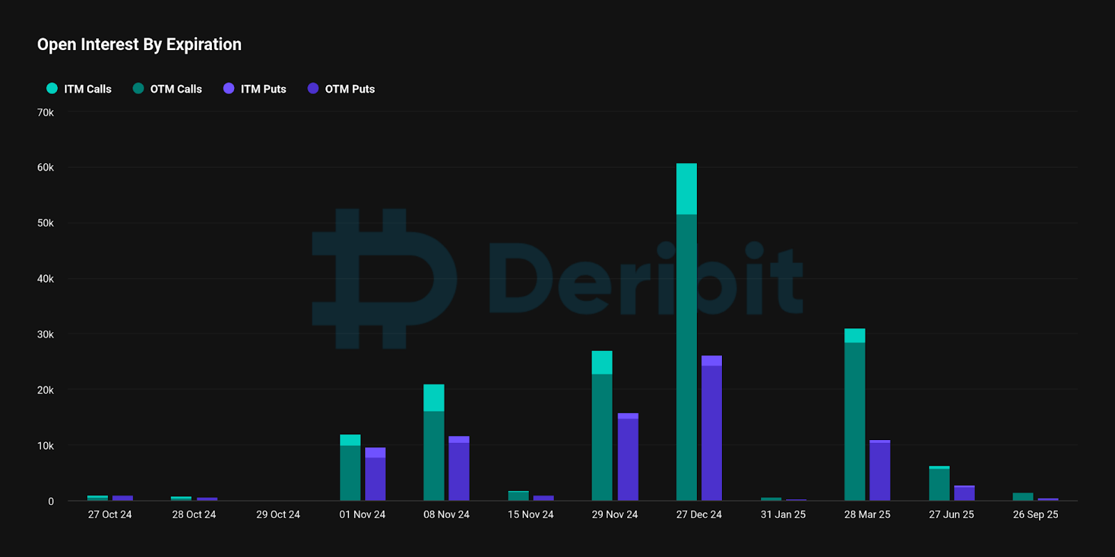1115x557 pixels.
Task: Click the 27 Dec 24 OTM Calls bar
Action: (686, 357)
